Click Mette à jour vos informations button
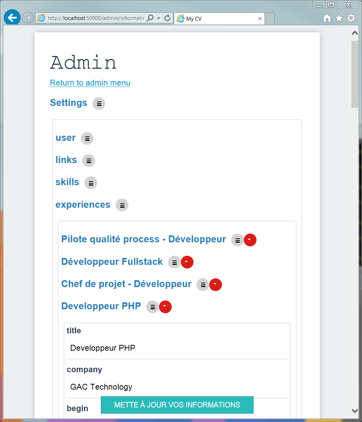The image size is (362, 422). pos(177,405)
